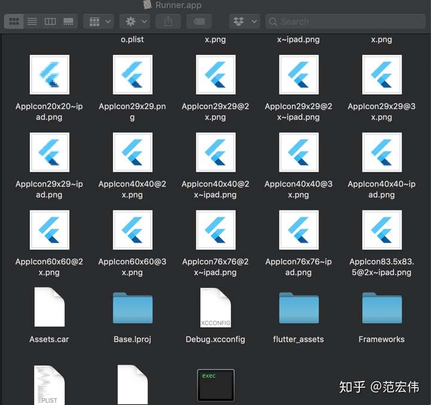Select the Base.lproj folder

click(132, 308)
